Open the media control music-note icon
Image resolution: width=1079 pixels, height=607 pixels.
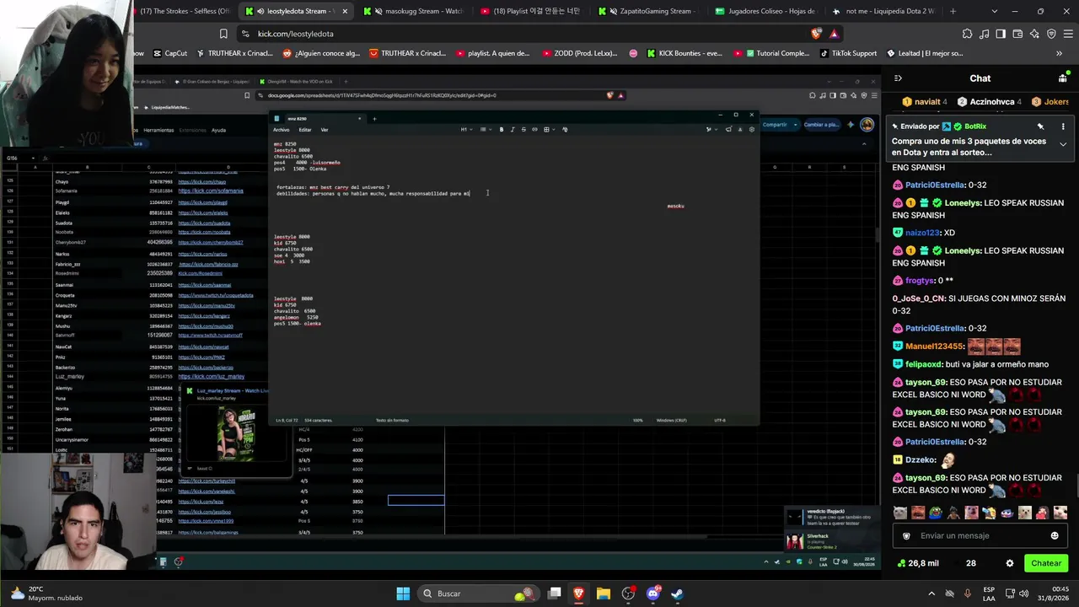pyautogui.click(x=984, y=34)
